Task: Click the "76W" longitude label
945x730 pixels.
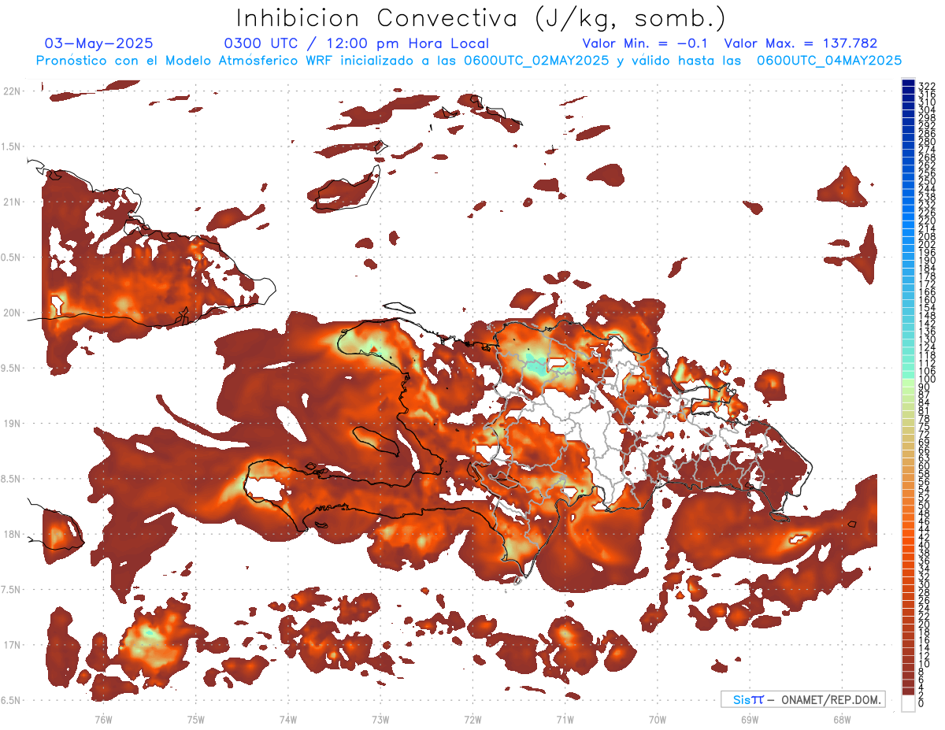Action: 103,719
